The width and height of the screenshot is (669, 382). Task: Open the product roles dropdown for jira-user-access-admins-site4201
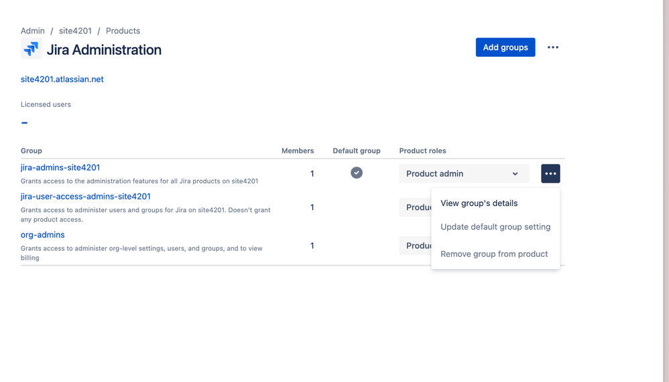[415, 207]
